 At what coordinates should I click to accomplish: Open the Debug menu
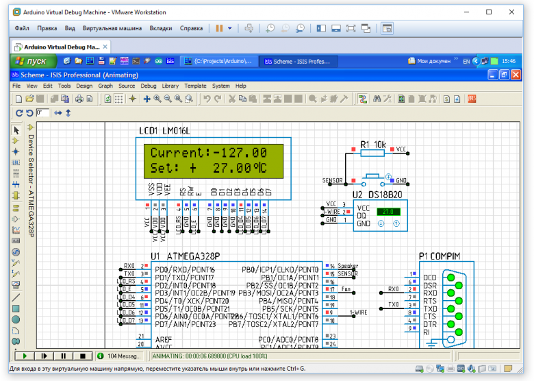(149, 86)
